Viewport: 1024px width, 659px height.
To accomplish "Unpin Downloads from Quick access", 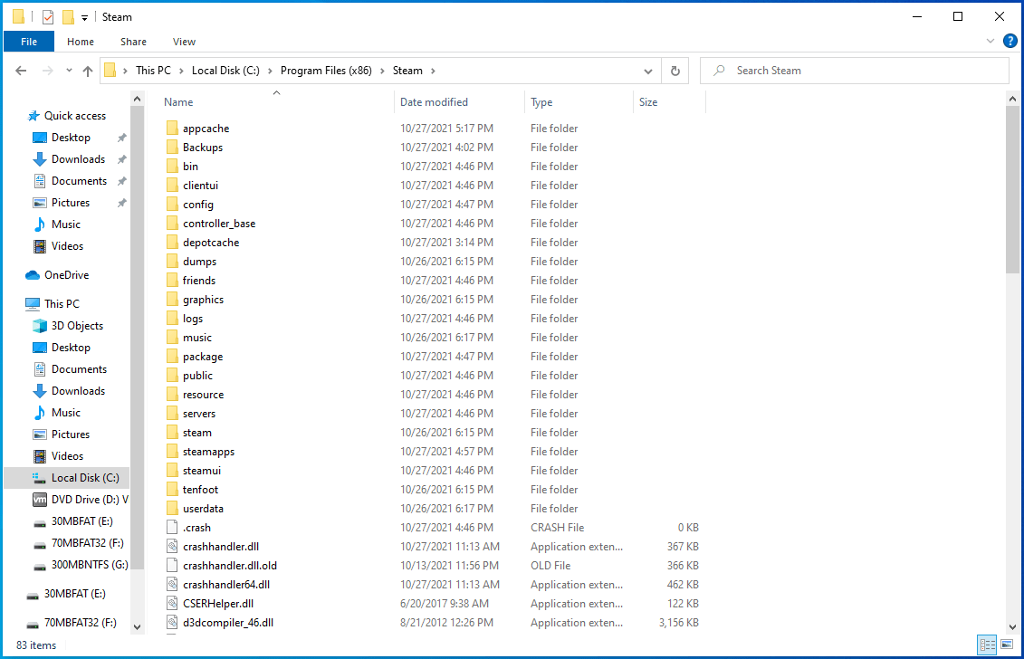I will click(x=122, y=159).
